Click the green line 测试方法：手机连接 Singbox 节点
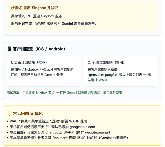 (64, 93)
